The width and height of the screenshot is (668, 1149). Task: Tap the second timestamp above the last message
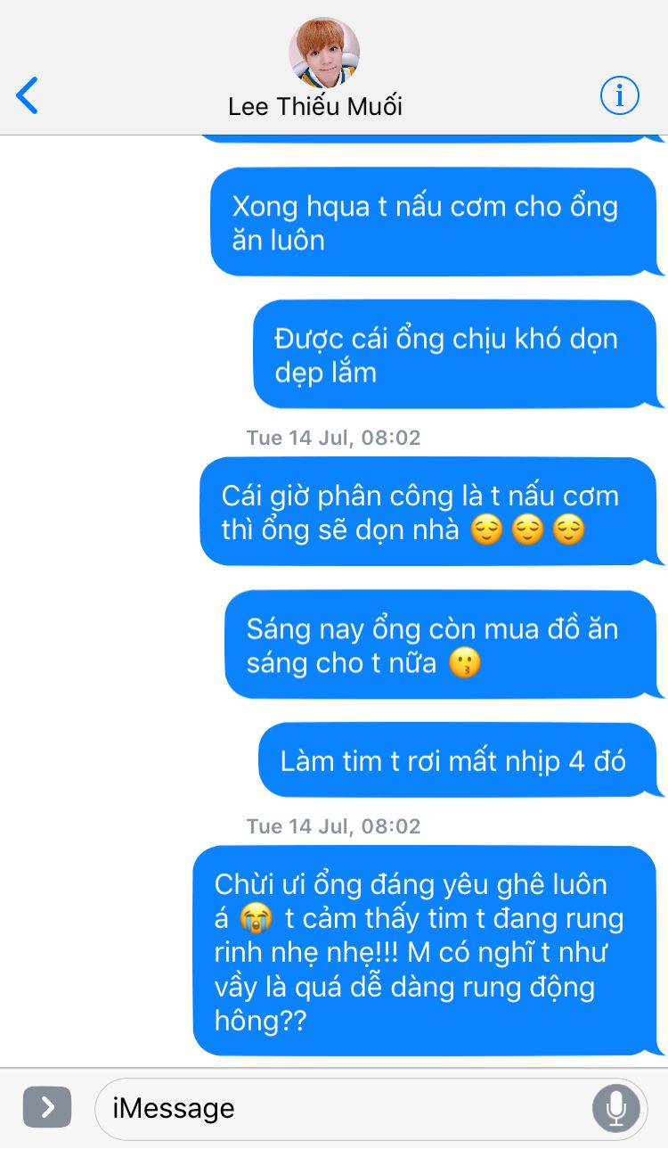[x=333, y=826]
